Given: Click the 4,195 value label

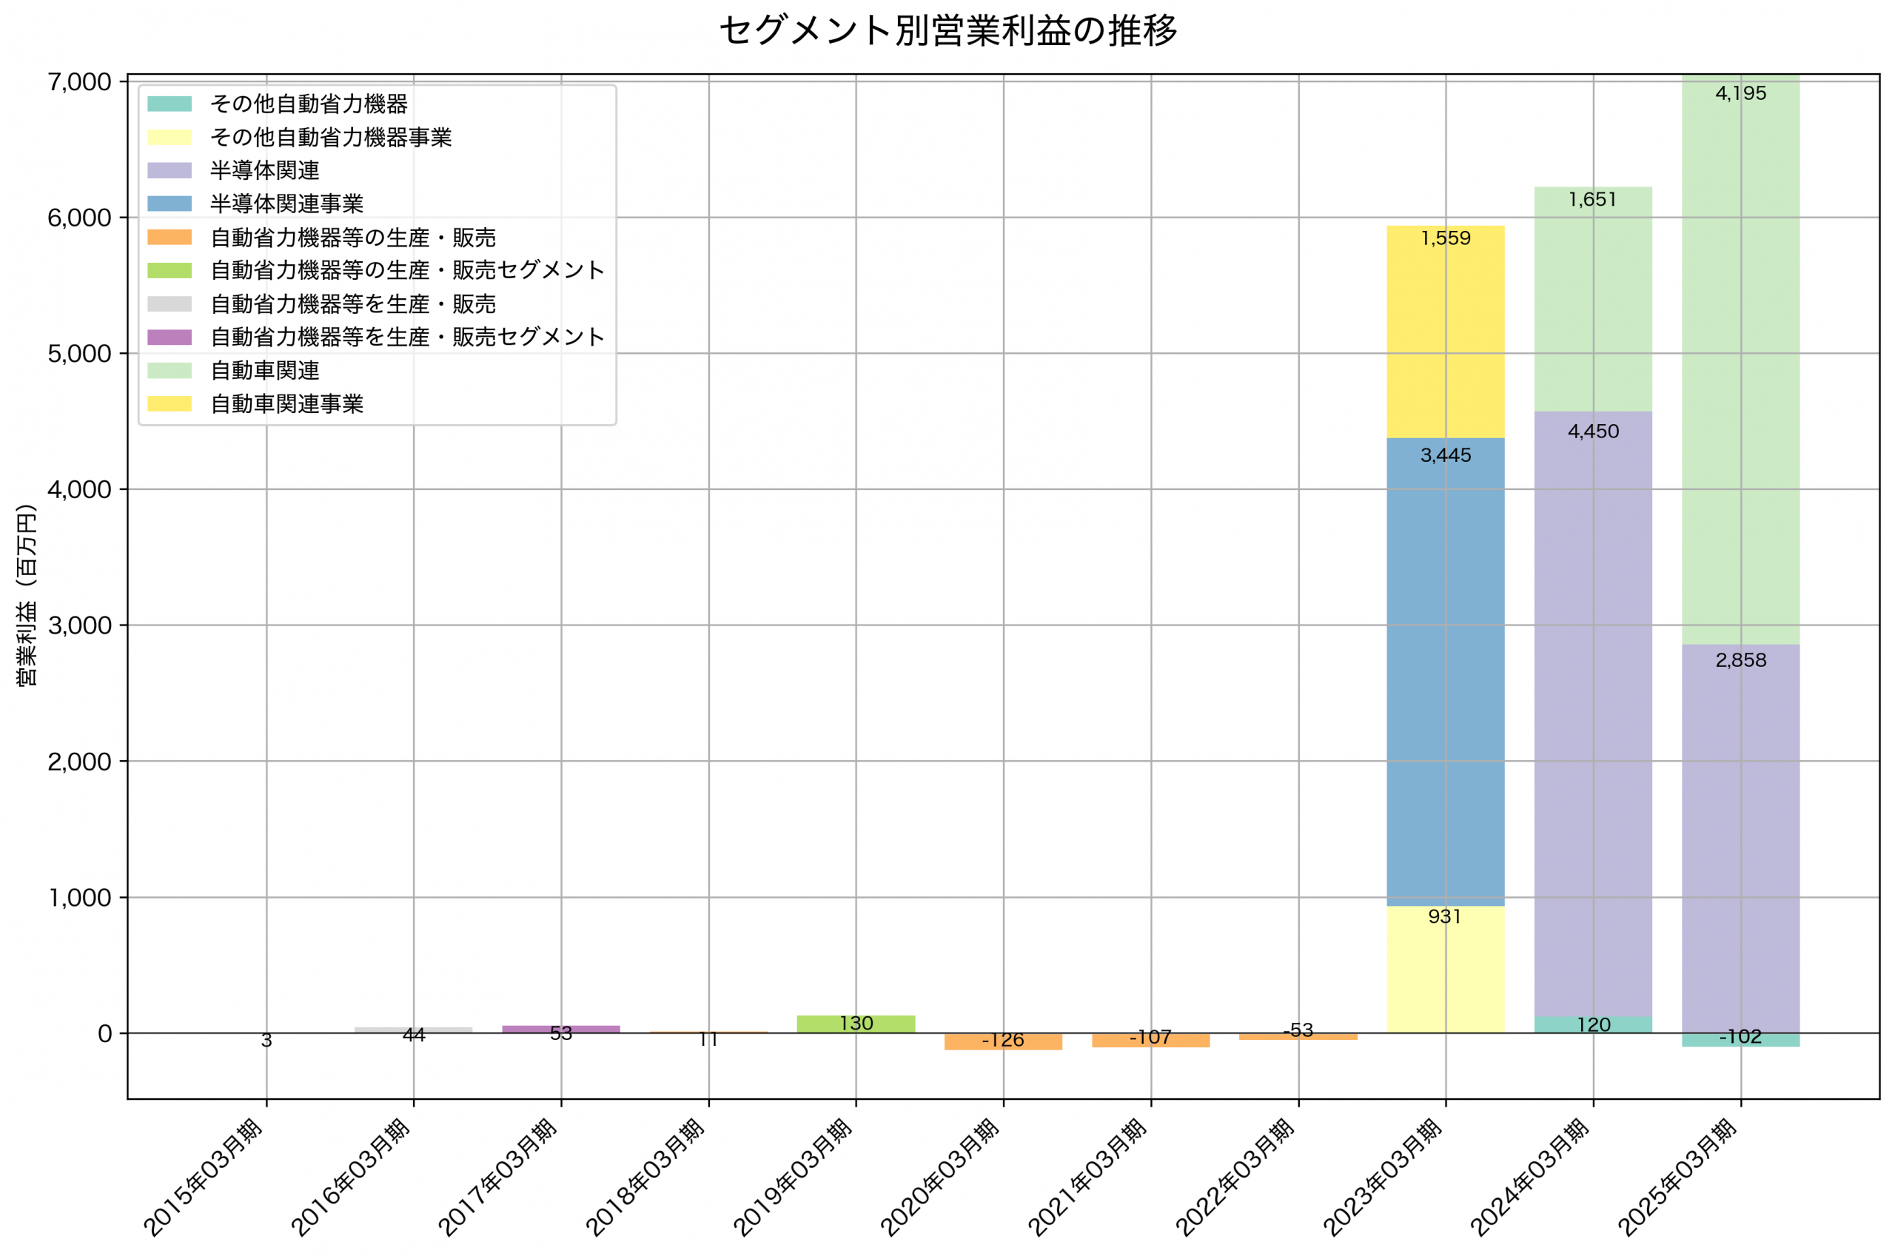Looking at the screenshot, I should click(1740, 94).
